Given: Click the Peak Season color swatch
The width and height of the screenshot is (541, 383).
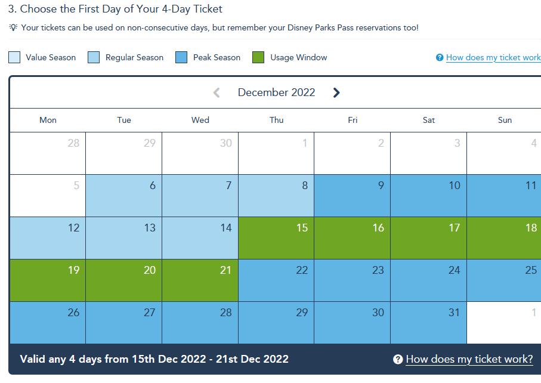Looking at the screenshot, I should click(x=181, y=57).
